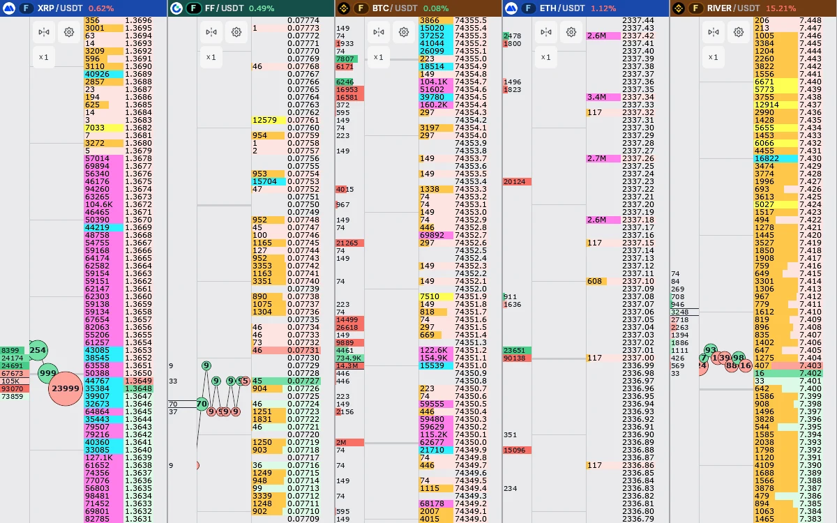Click the Binance logo beside RIVER/USDT
The height and width of the screenshot is (523, 837).
pos(679,8)
